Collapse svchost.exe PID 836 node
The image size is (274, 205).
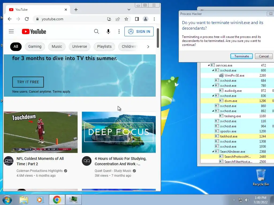(213, 96)
